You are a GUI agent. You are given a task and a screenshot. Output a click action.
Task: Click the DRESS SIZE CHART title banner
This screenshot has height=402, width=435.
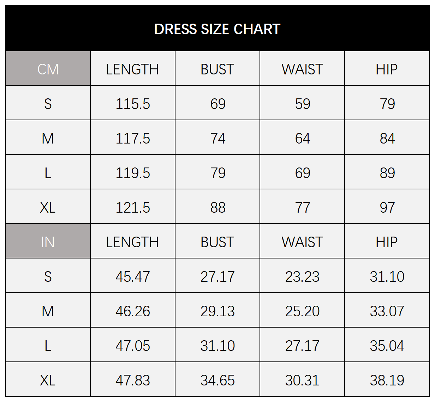click(x=217, y=29)
